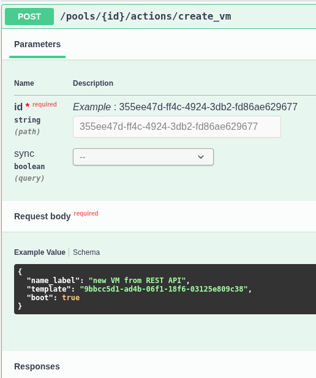Click the boot true value in JSON

click(x=71, y=298)
